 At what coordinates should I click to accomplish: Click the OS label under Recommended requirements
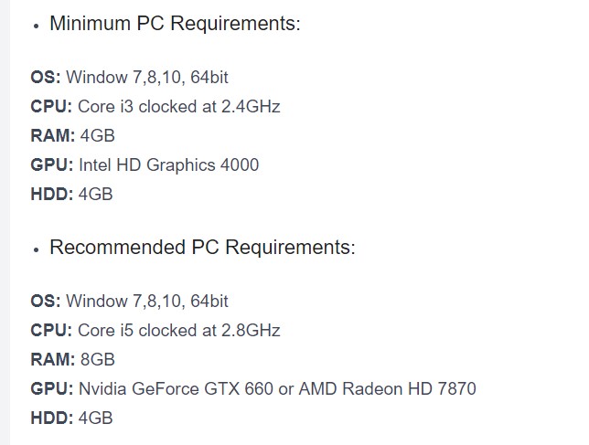pos(46,301)
